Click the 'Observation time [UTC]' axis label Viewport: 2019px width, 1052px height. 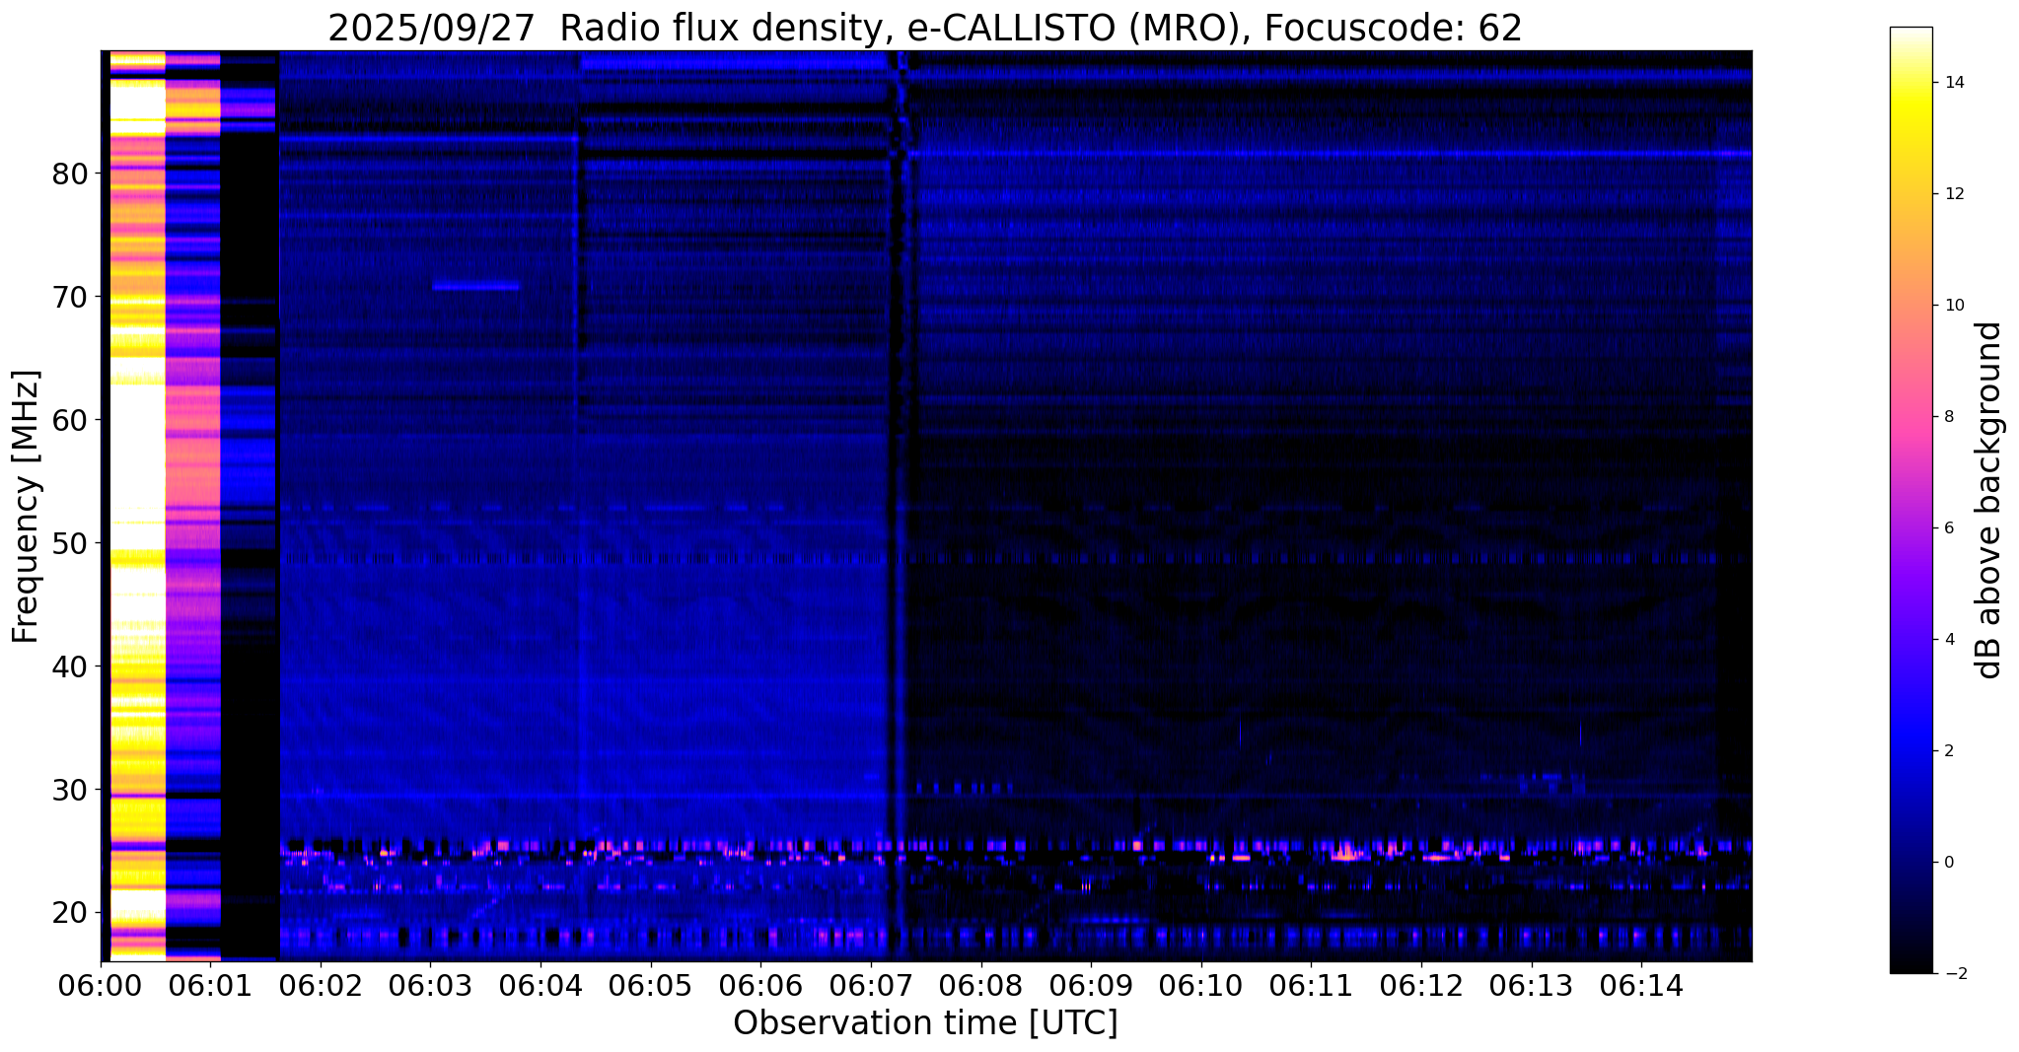click(925, 1023)
